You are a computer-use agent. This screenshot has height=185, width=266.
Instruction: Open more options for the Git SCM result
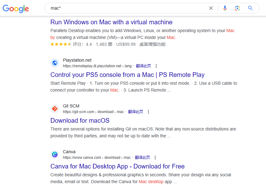coord(148,112)
